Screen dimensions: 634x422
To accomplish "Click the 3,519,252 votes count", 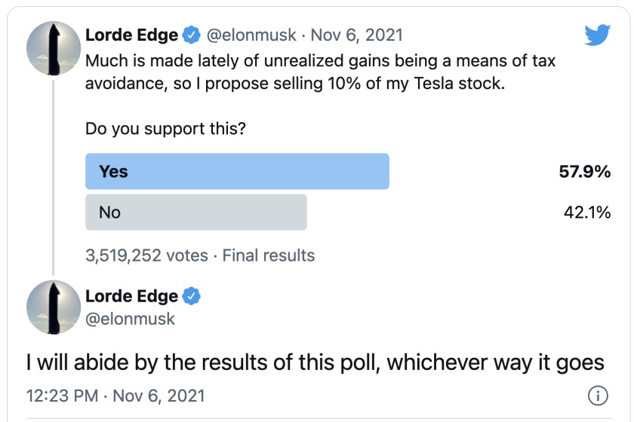I will [x=146, y=255].
